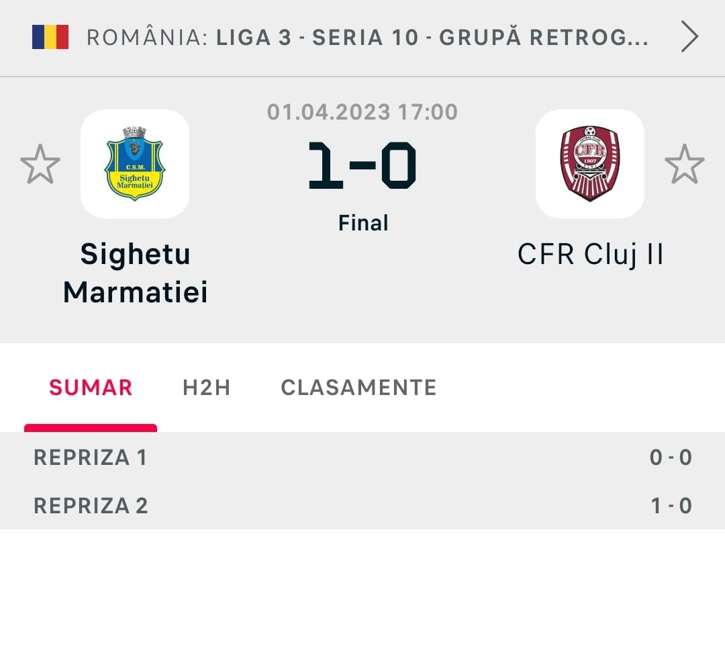Click the red indicator under SUMAR

click(91, 428)
